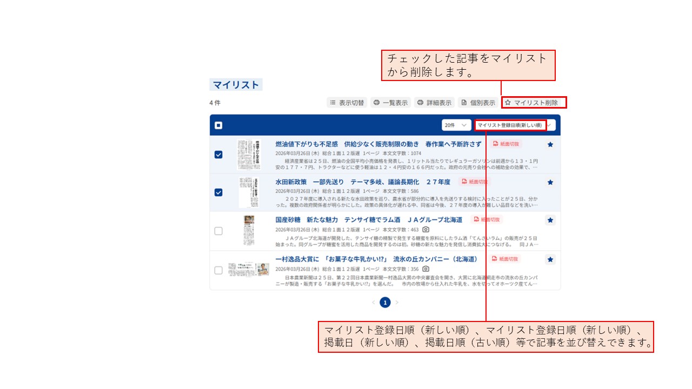Open 紙面切抜 for 国産砂糖 article
Viewport: 692px width, 389px height.
click(487, 220)
